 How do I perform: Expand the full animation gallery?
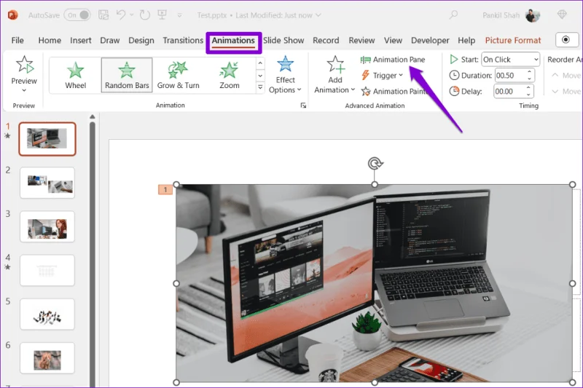pyautogui.click(x=260, y=87)
